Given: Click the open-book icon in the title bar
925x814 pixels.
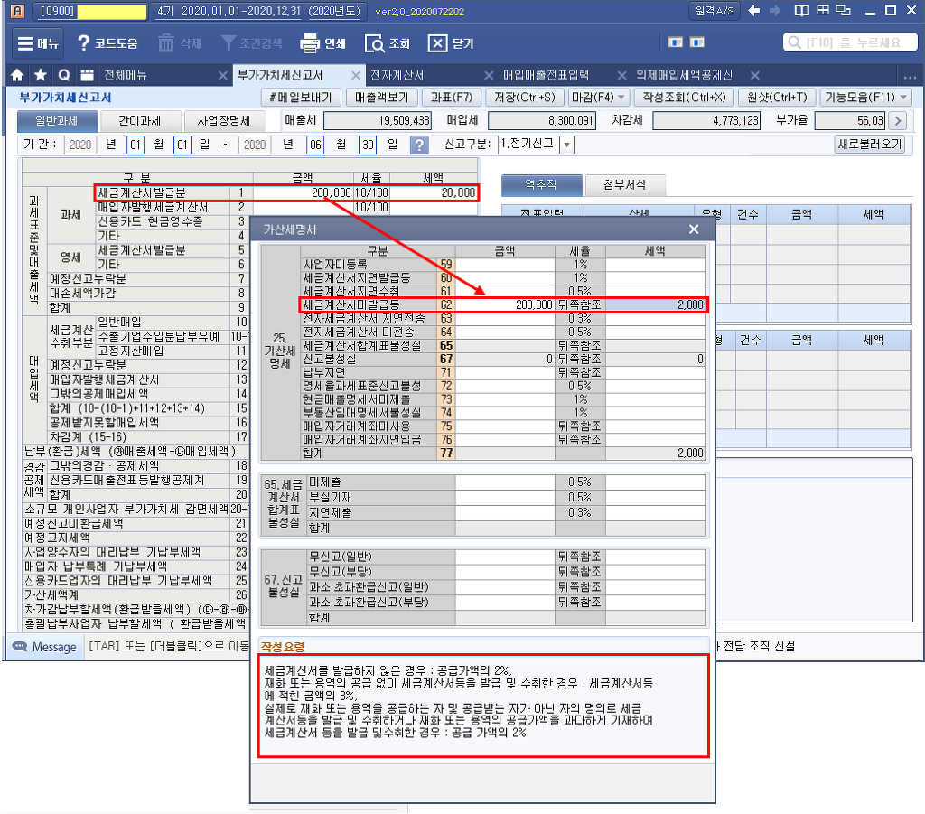Looking at the screenshot, I should [802, 10].
